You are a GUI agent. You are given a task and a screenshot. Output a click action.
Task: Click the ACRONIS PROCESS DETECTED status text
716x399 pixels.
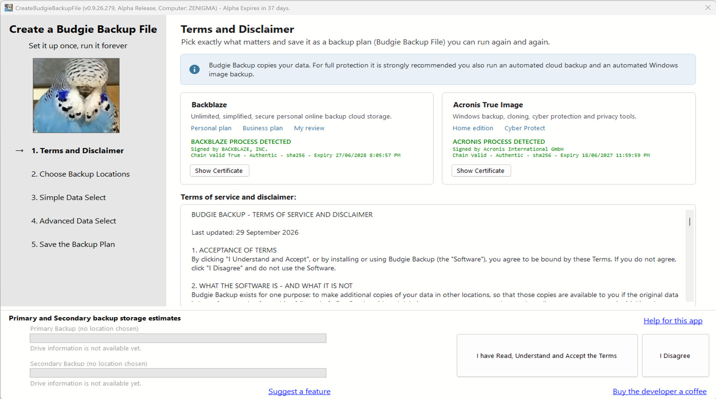499,142
